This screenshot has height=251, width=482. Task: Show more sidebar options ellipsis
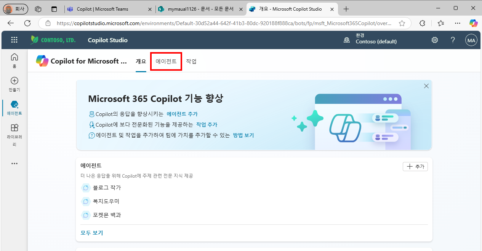(x=14, y=164)
